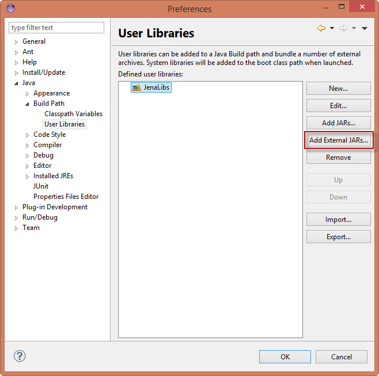Click the Add JARs... button
Viewport: 379px width, 376px height.
(x=339, y=123)
